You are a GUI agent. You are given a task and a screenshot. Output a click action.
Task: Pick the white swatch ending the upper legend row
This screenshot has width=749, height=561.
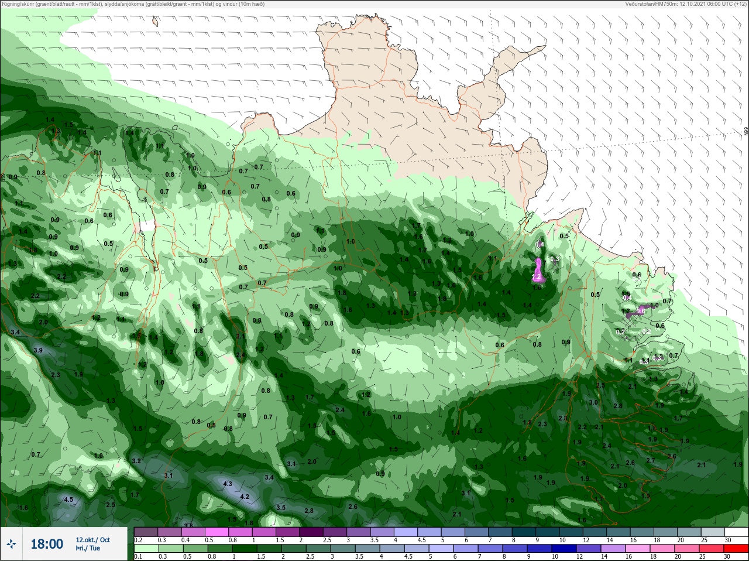point(736,532)
